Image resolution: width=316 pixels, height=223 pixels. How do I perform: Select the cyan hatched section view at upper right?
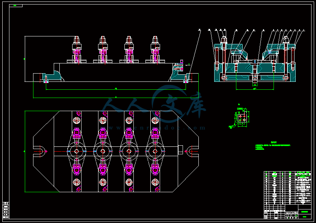coord(255,61)
